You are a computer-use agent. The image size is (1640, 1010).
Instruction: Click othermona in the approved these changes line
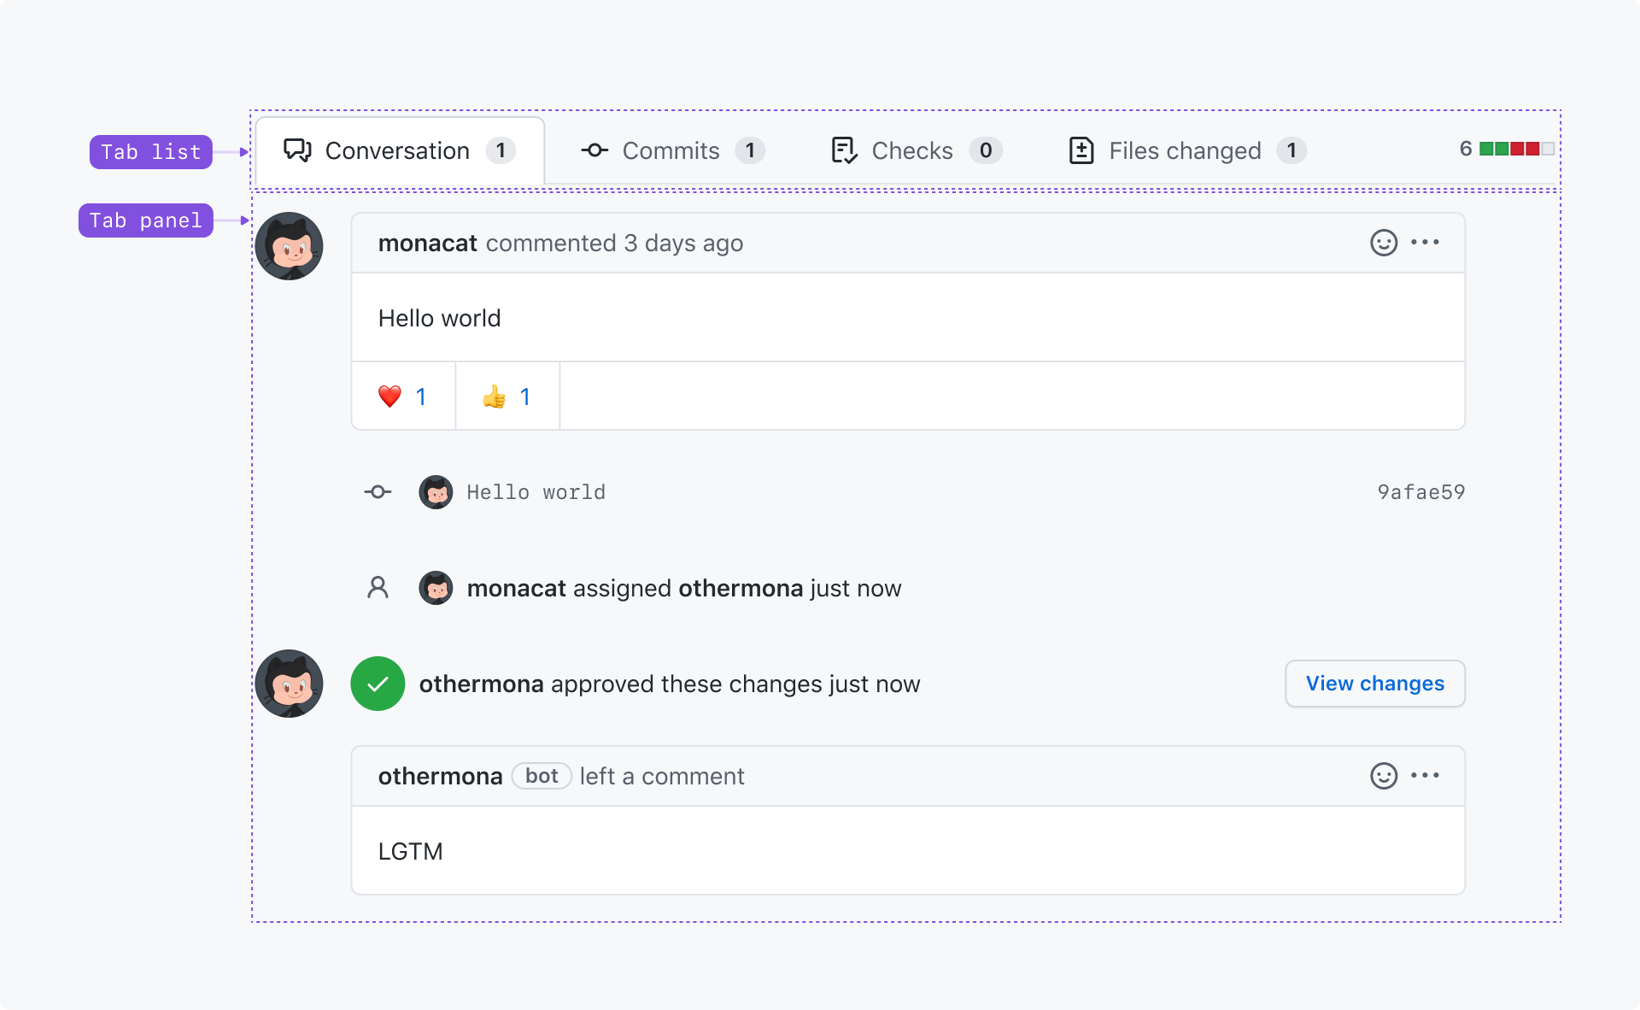[x=481, y=684]
